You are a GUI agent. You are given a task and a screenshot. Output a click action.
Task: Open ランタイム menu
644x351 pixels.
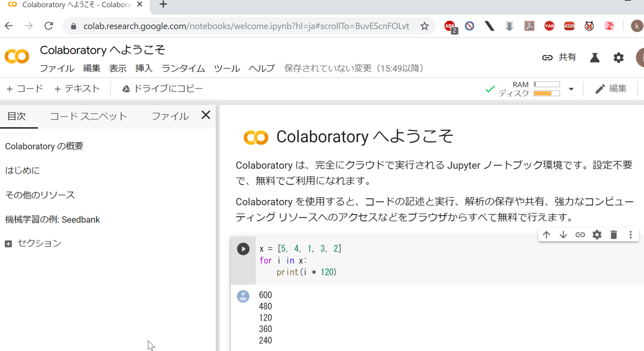click(183, 68)
